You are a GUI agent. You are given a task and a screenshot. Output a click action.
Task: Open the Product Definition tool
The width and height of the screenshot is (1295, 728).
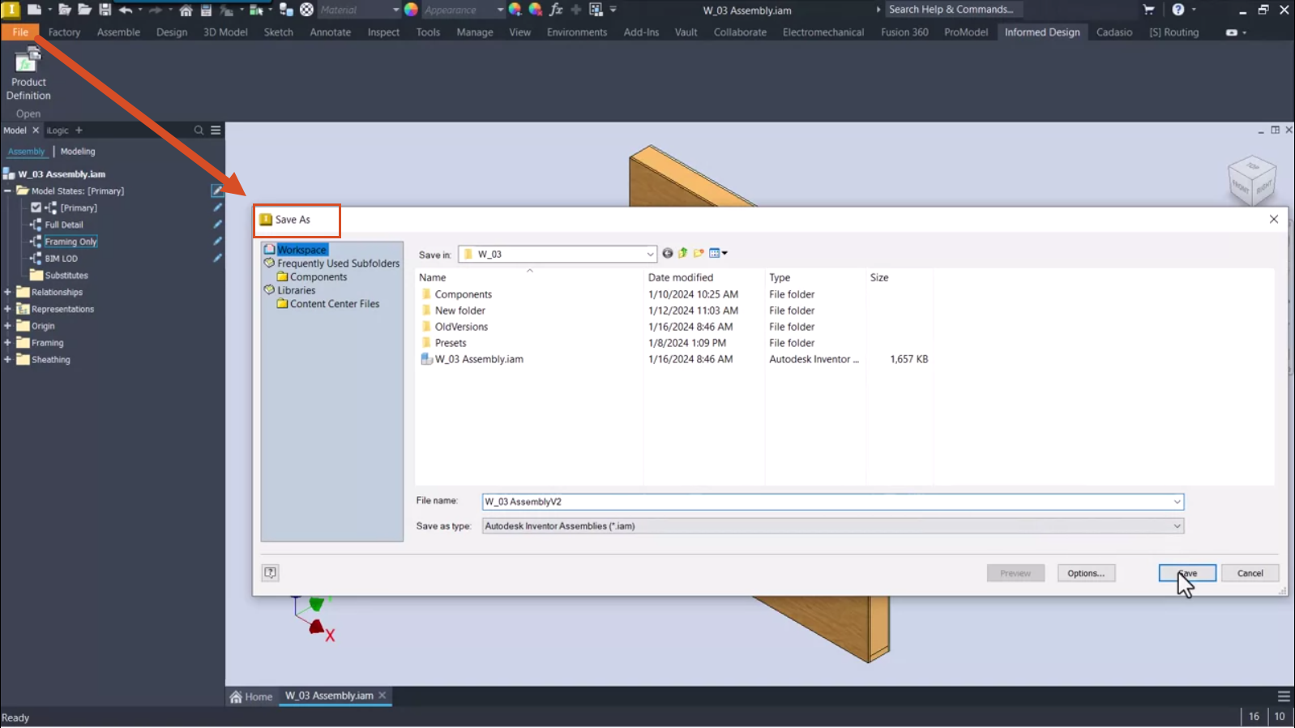click(x=28, y=74)
